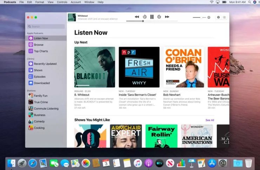
Task: Select the Cooking station
Action: pos(46,128)
